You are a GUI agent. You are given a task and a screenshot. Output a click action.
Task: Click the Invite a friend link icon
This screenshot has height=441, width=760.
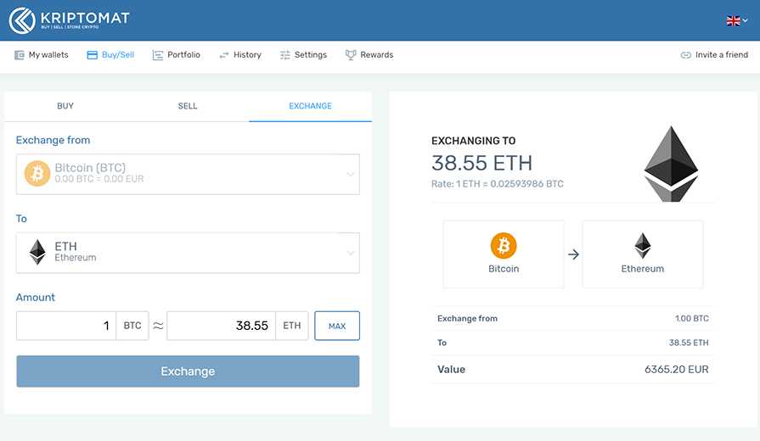(686, 55)
